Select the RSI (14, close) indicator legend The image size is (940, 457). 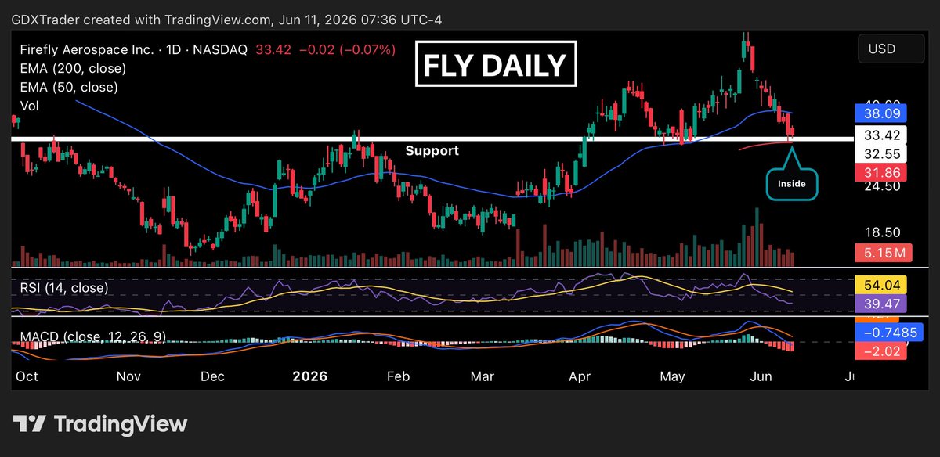click(64, 288)
